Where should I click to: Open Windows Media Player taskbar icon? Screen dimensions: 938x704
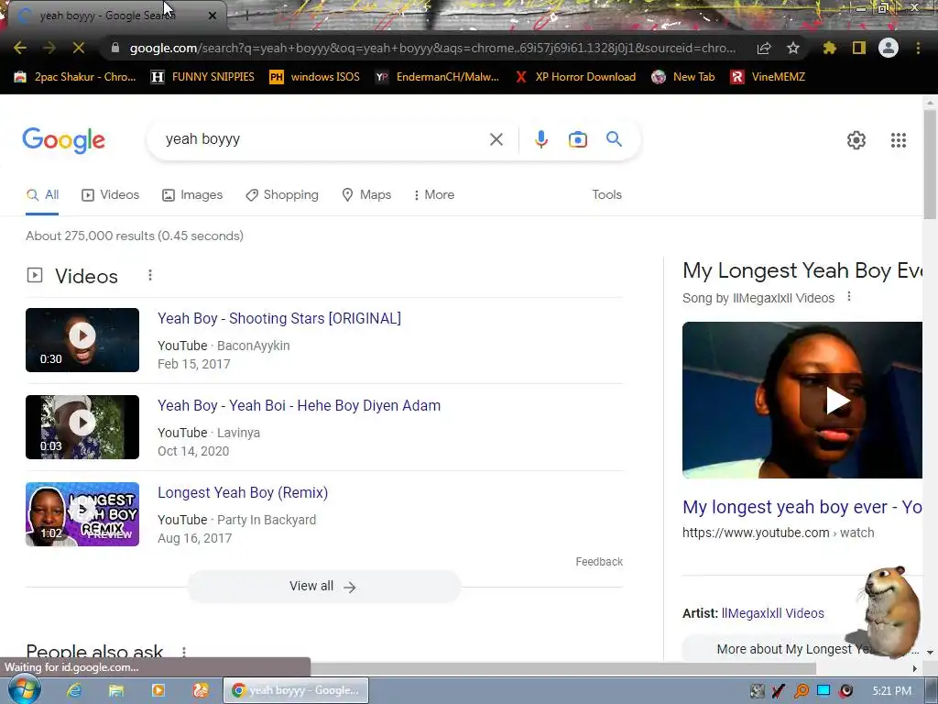[x=158, y=690]
